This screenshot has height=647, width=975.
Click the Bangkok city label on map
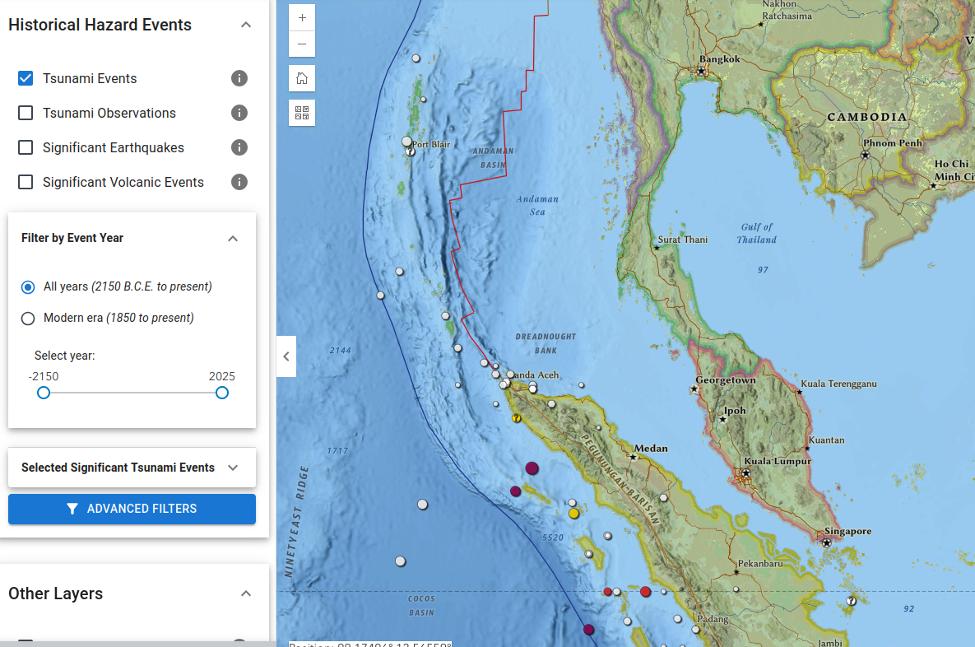[719, 59]
